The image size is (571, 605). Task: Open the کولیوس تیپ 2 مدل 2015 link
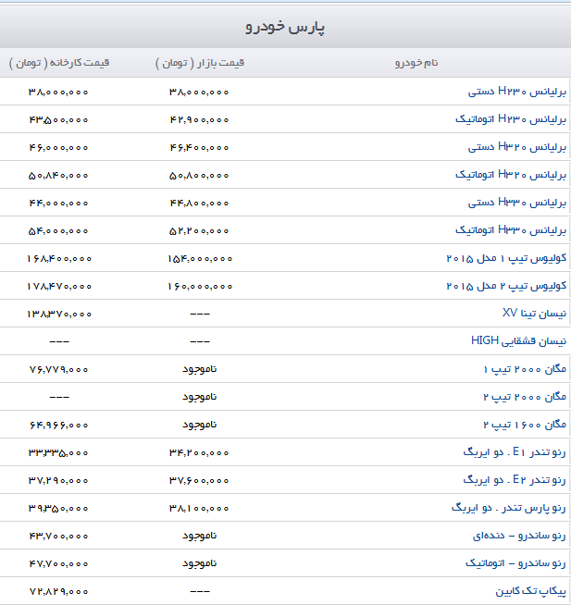(506, 286)
